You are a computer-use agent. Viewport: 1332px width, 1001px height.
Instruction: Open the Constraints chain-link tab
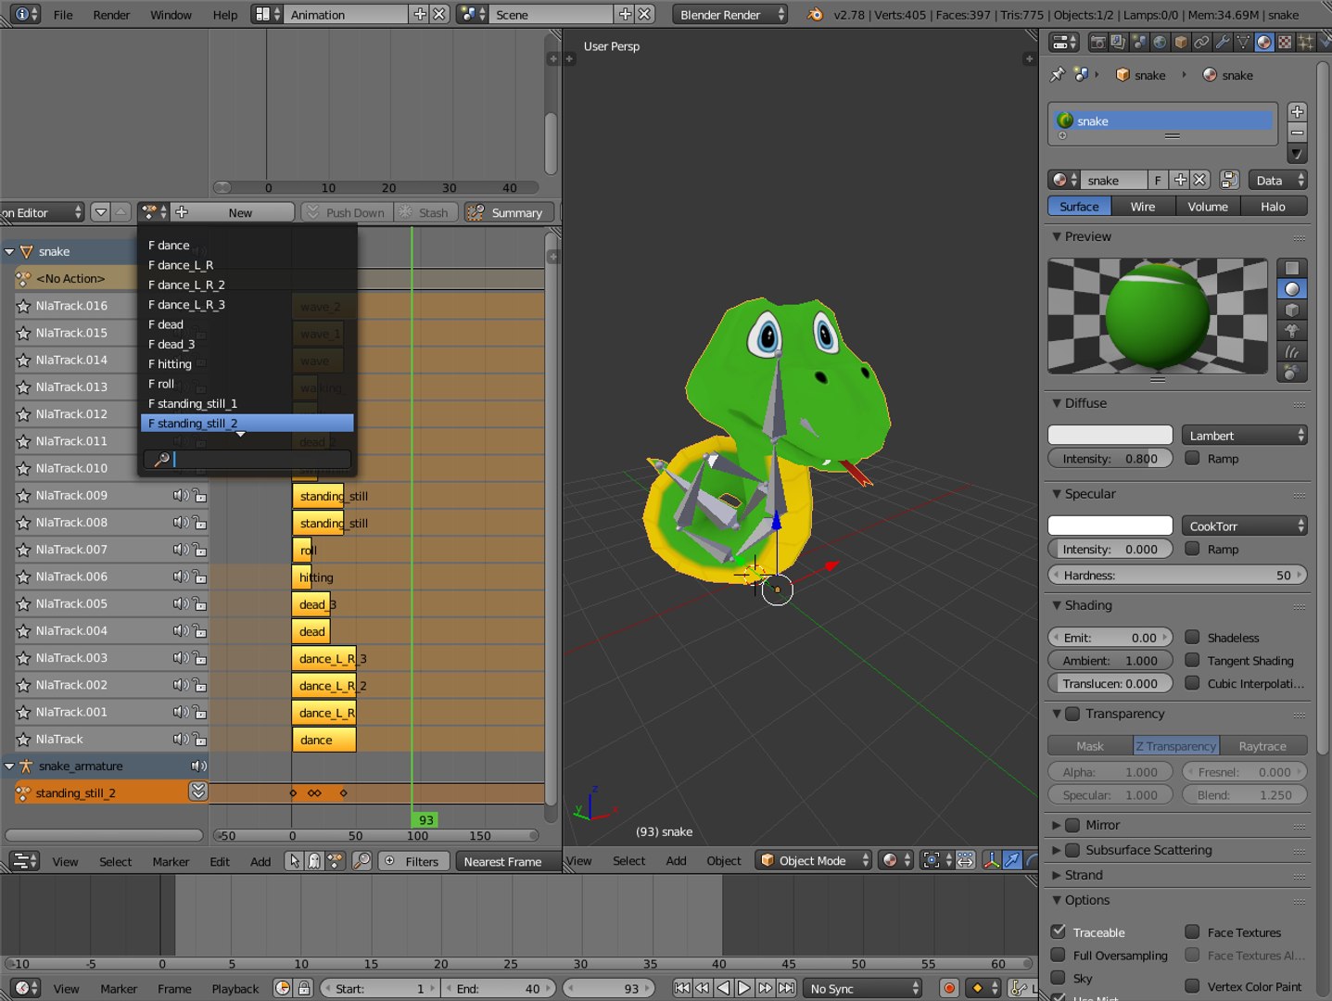click(1201, 42)
